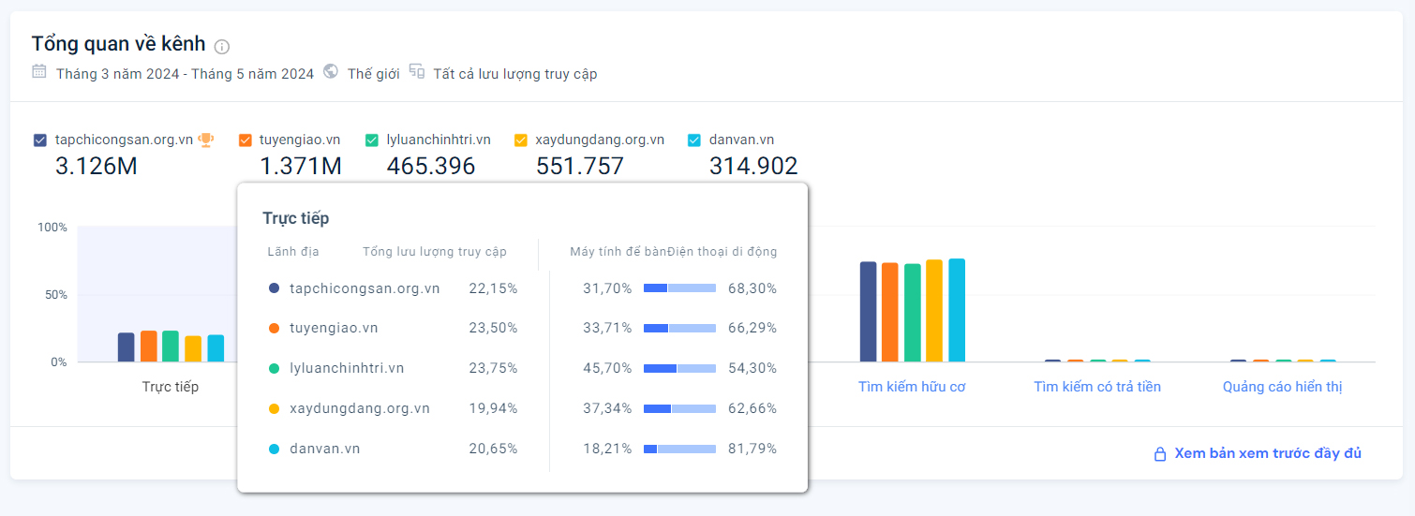Uncheck the danvan.vn cyan checkbox
The width and height of the screenshot is (1415, 516).
tap(694, 140)
